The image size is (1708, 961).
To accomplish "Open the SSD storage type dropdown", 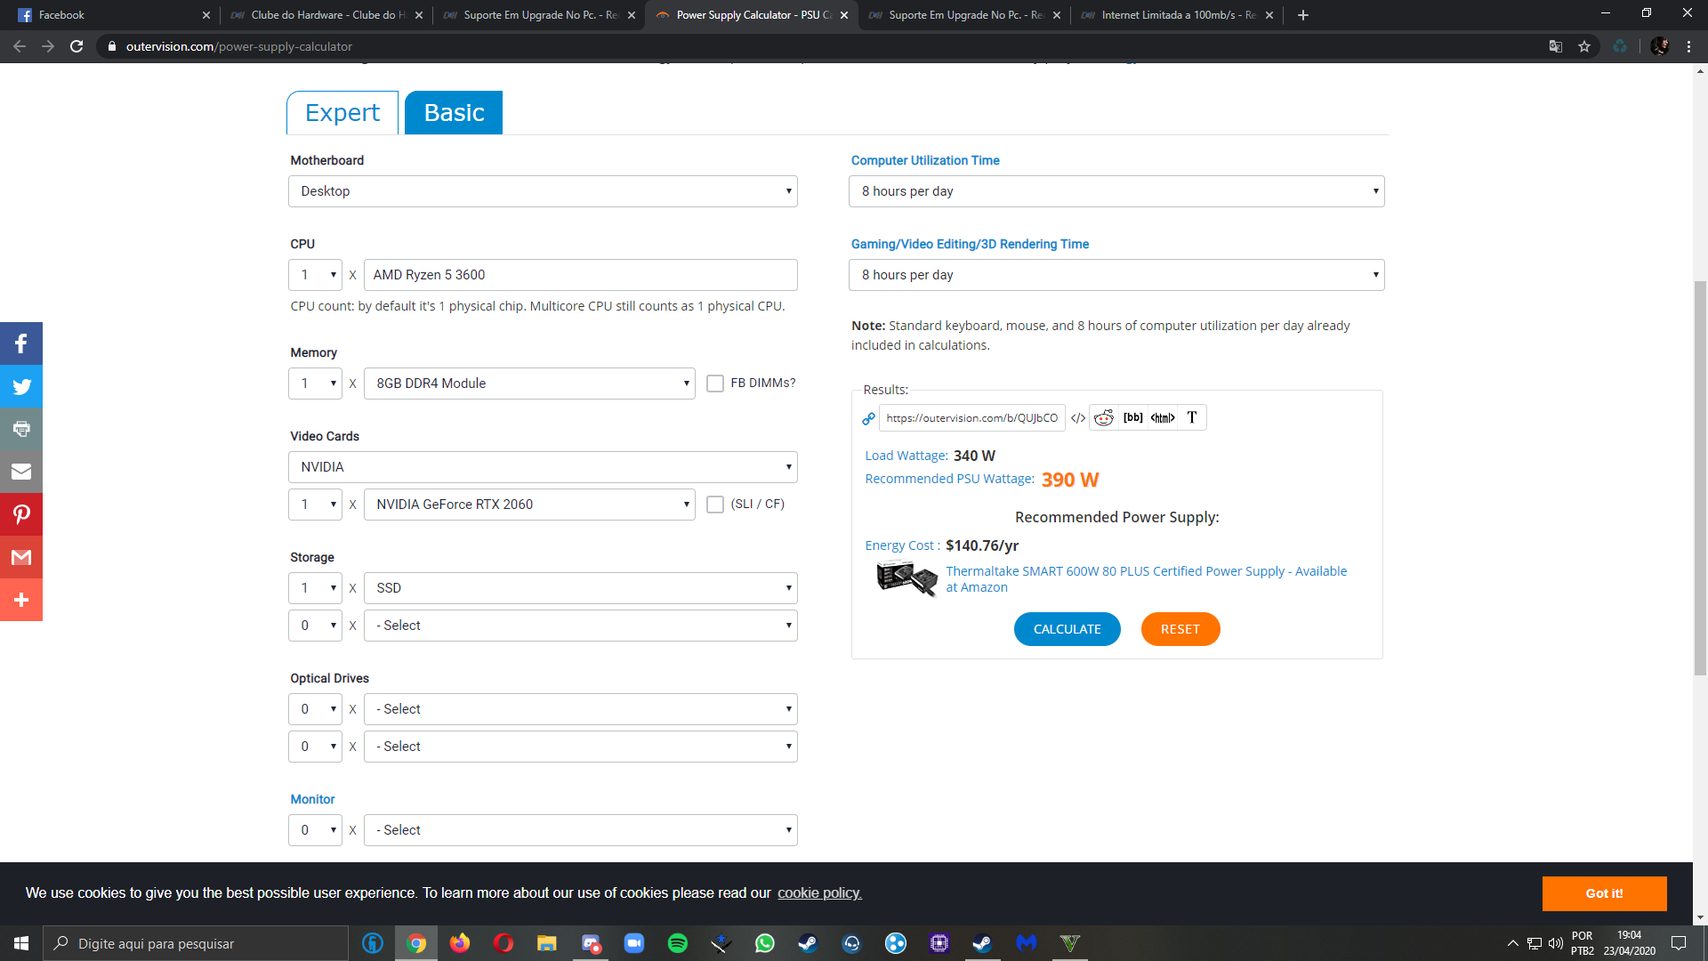I will tap(580, 588).
